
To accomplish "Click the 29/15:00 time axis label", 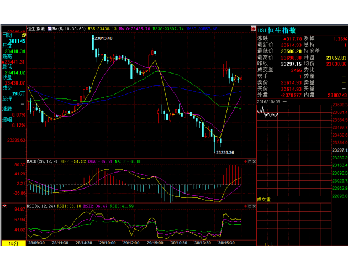I will click(x=155, y=243).
